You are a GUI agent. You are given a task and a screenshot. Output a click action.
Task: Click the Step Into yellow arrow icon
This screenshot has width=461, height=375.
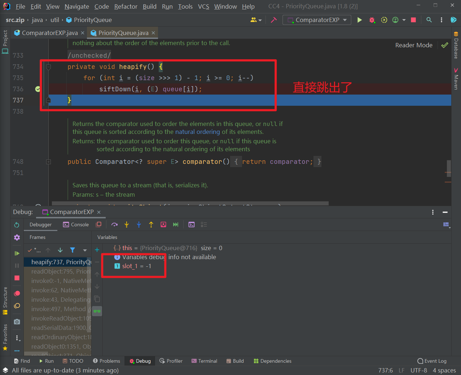click(127, 224)
